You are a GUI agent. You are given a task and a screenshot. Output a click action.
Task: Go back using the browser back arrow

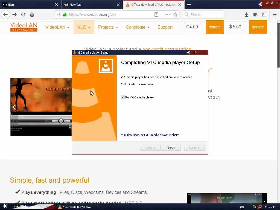(x=5, y=14)
